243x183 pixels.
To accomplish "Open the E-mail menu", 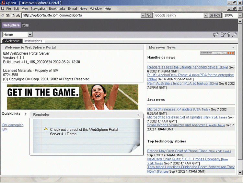I will (72, 8).
